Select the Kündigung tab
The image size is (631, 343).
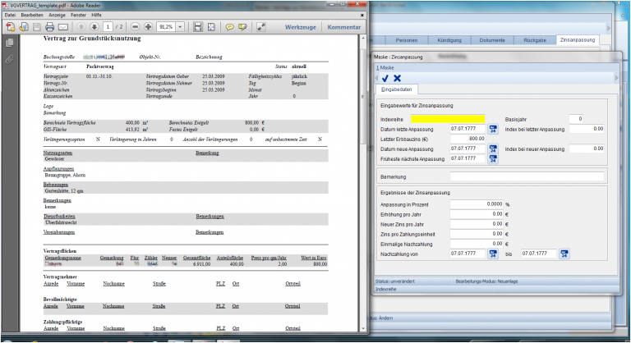[x=449, y=39]
